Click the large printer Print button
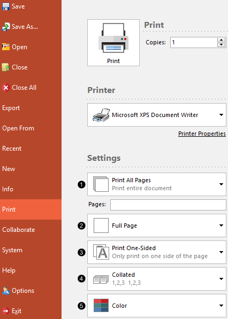The height and width of the screenshot is (319, 228). [x=113, y=43]
